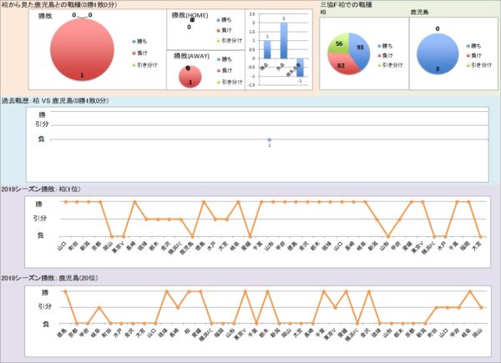Select the blue 鹿児島 pie labeled 3
The image size is (501, 363).
[437, 55]
